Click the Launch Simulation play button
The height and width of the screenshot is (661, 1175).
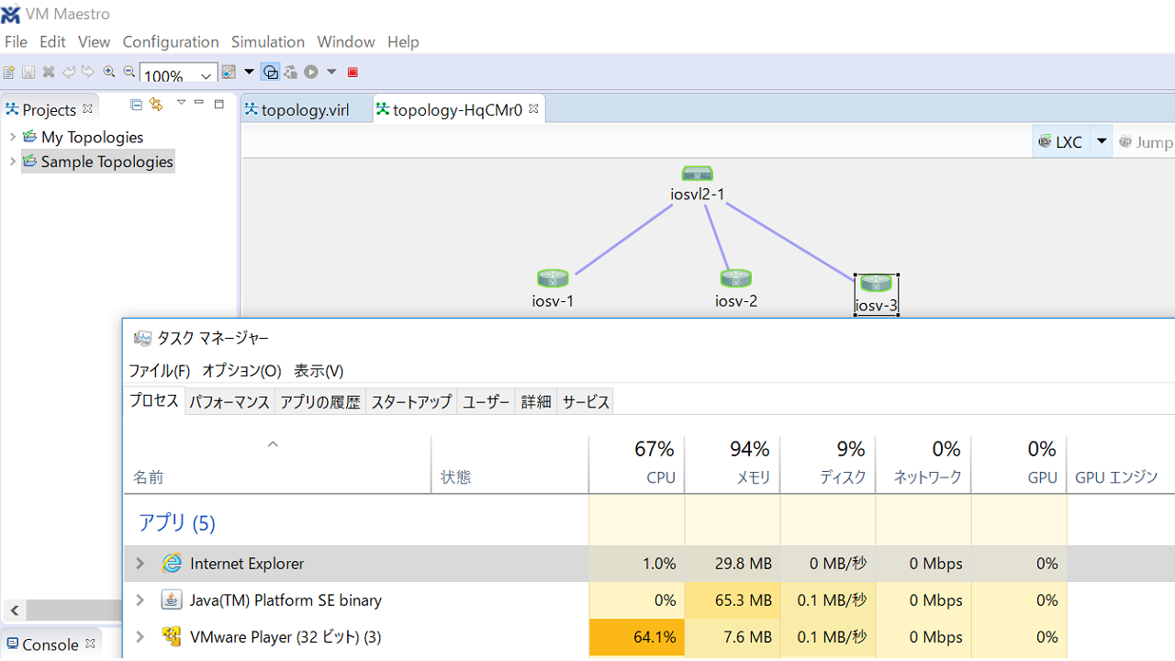311,72
